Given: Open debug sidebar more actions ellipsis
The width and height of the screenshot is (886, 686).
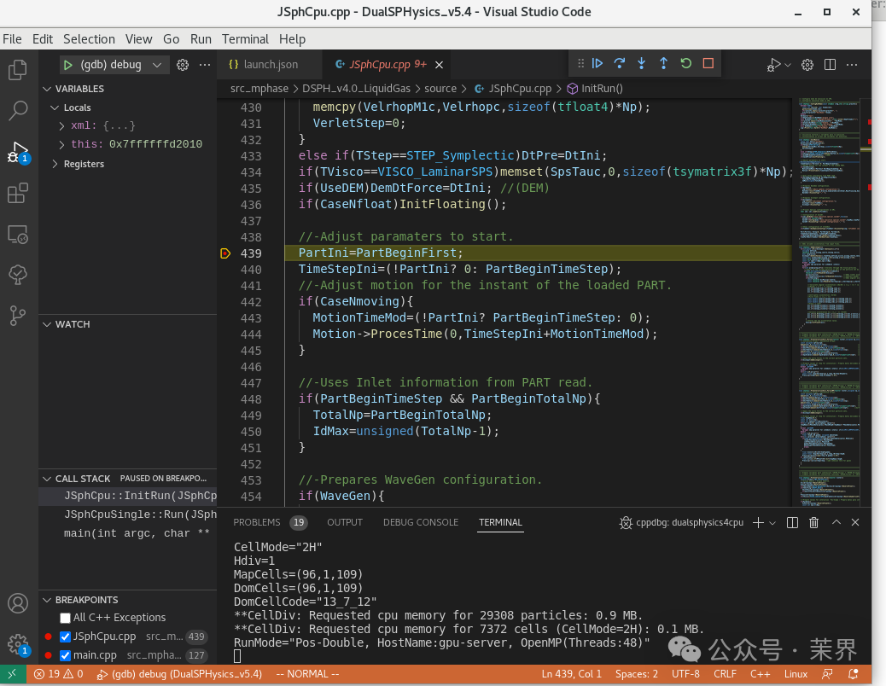Looking at the screenshot, I should point(205,65).
